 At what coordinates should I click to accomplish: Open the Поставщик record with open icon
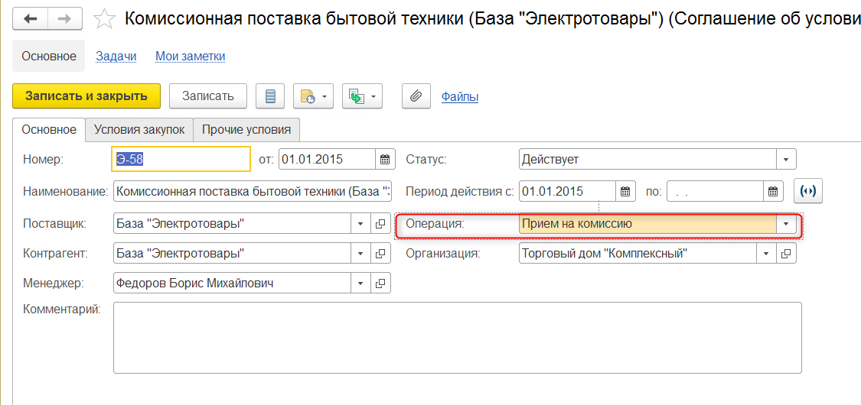pyautogui.click(x=380, y=224)
